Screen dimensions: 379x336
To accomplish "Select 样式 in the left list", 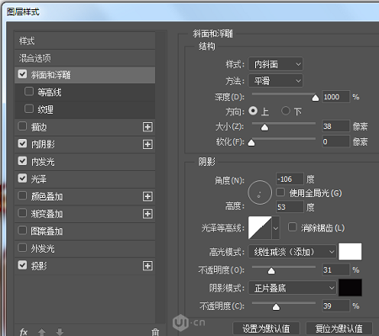I will [x=85, y=40].
